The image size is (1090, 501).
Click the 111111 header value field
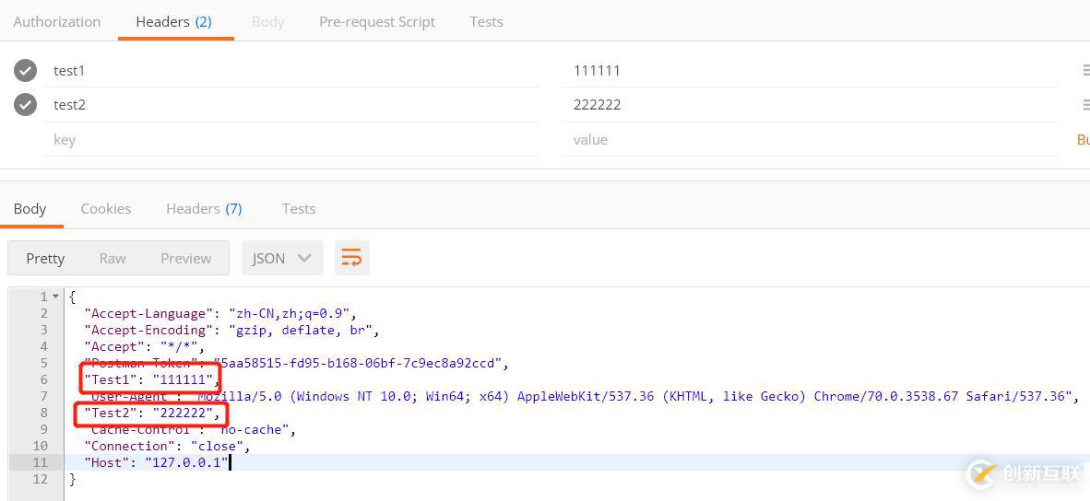[x=810, y=70]
